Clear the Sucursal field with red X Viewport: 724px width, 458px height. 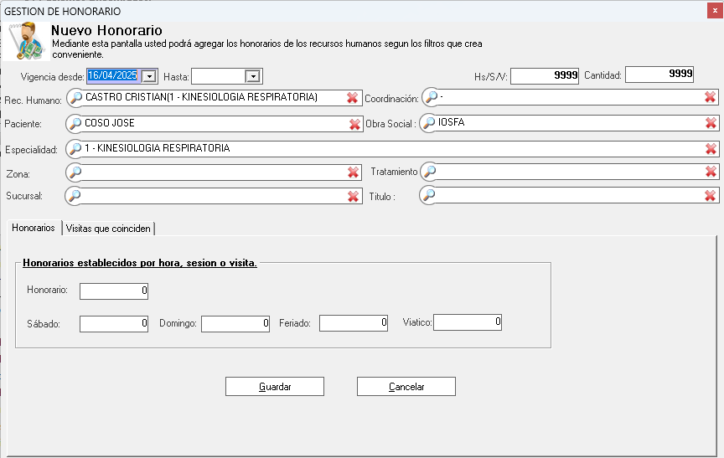tap(354, 196)
